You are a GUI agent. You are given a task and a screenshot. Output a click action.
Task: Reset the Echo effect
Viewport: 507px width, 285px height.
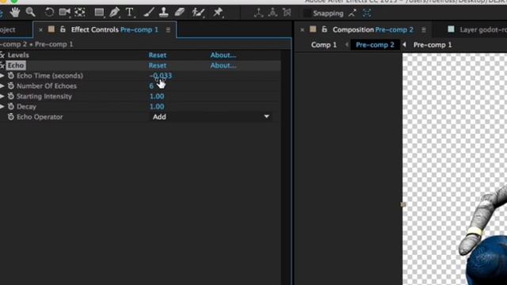click(x=158, y=65)
